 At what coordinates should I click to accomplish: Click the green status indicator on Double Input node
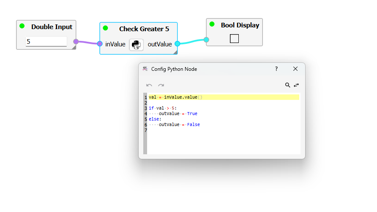coord(22,26)
